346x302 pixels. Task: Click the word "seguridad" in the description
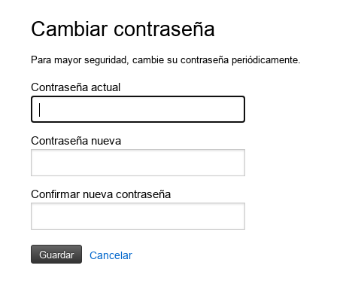pos(107,60)
